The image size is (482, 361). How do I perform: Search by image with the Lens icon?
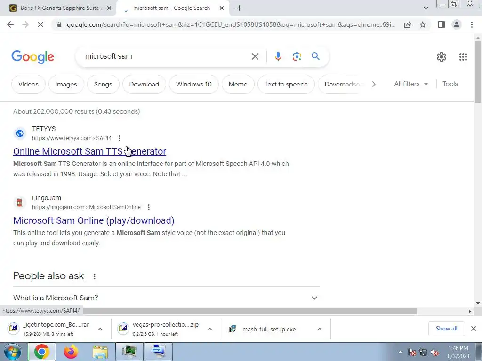297,56
